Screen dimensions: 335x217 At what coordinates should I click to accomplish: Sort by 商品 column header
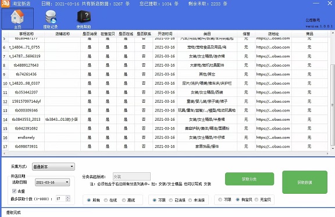pyautogui.click(x=309, y=34)
